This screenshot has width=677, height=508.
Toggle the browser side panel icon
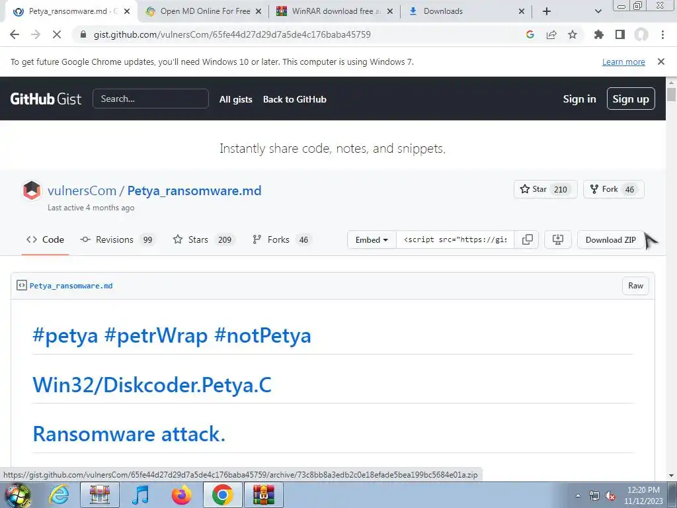pos(620,34)
